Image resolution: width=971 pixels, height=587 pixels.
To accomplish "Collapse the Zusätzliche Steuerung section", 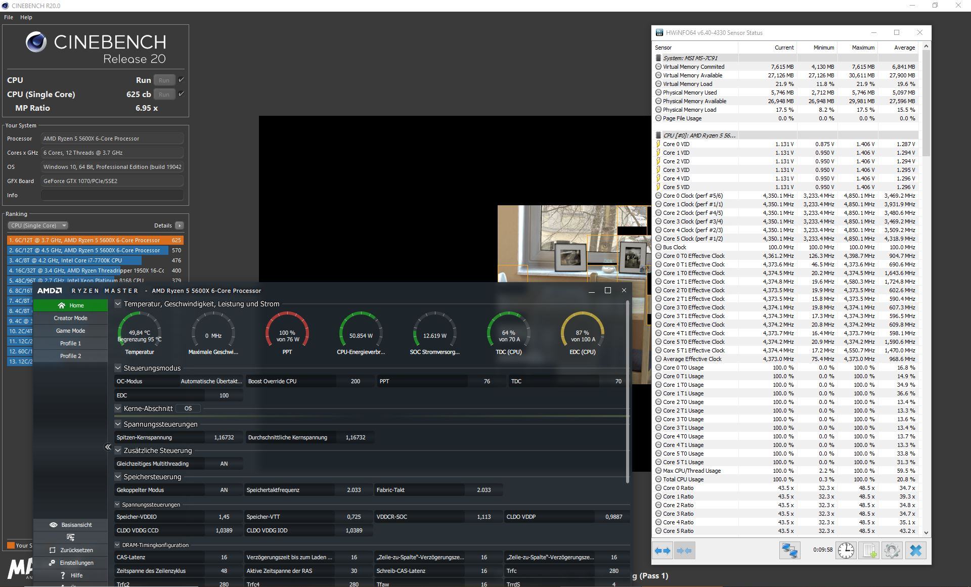I will click(118, 450).
